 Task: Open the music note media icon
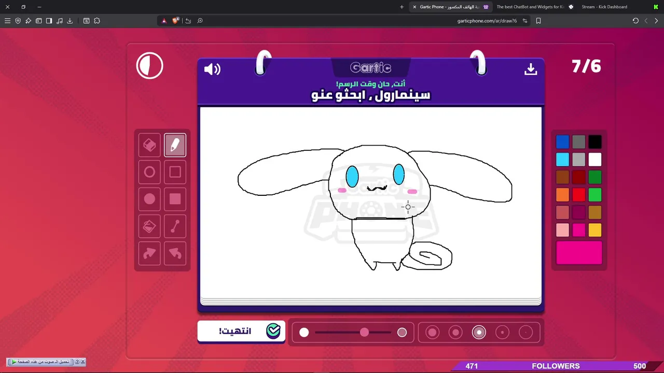59,21
